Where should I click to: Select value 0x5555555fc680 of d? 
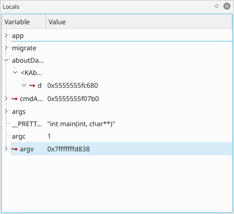pyautogui.click(x=73, y=86)
